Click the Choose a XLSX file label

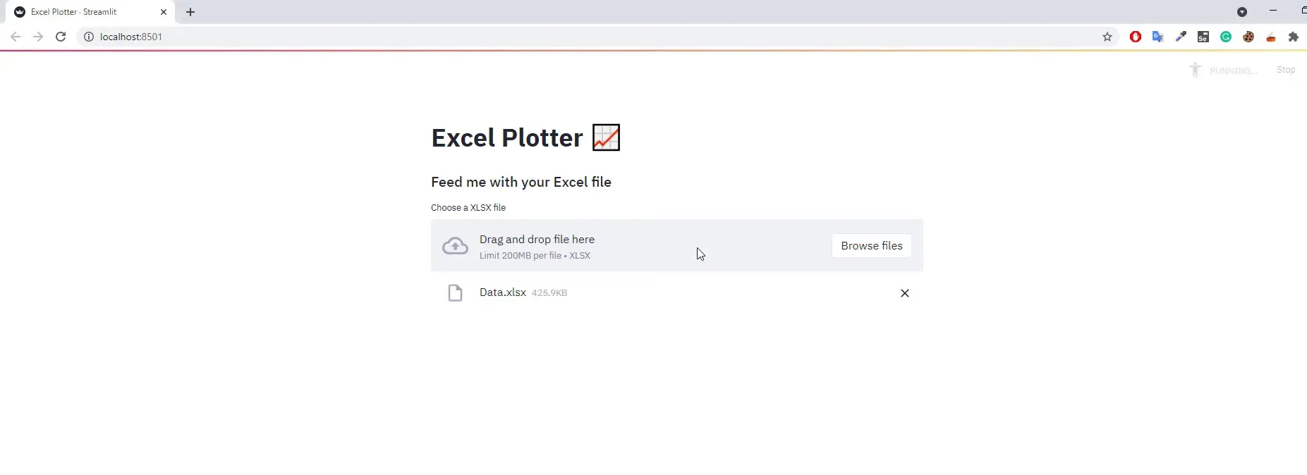tap(468, 207)
